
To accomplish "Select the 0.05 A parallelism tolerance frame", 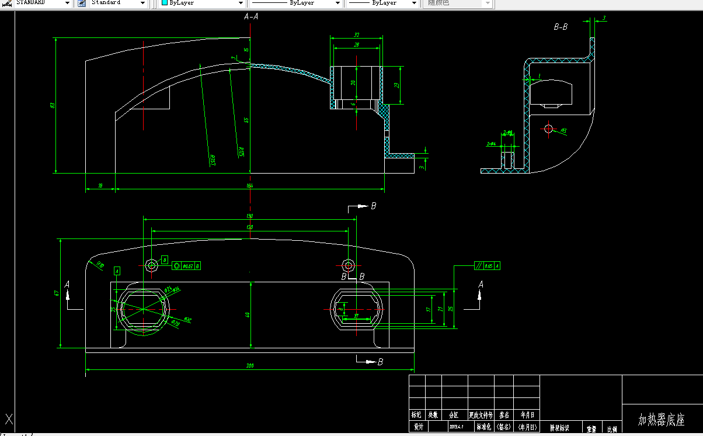I will pyautogui.click(x=486, y=266).
